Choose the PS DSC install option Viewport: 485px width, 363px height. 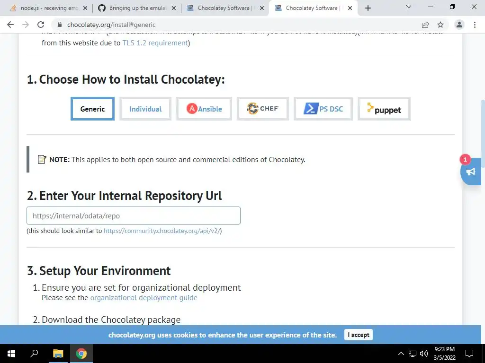pyautogui.click(x=323, y=109)
